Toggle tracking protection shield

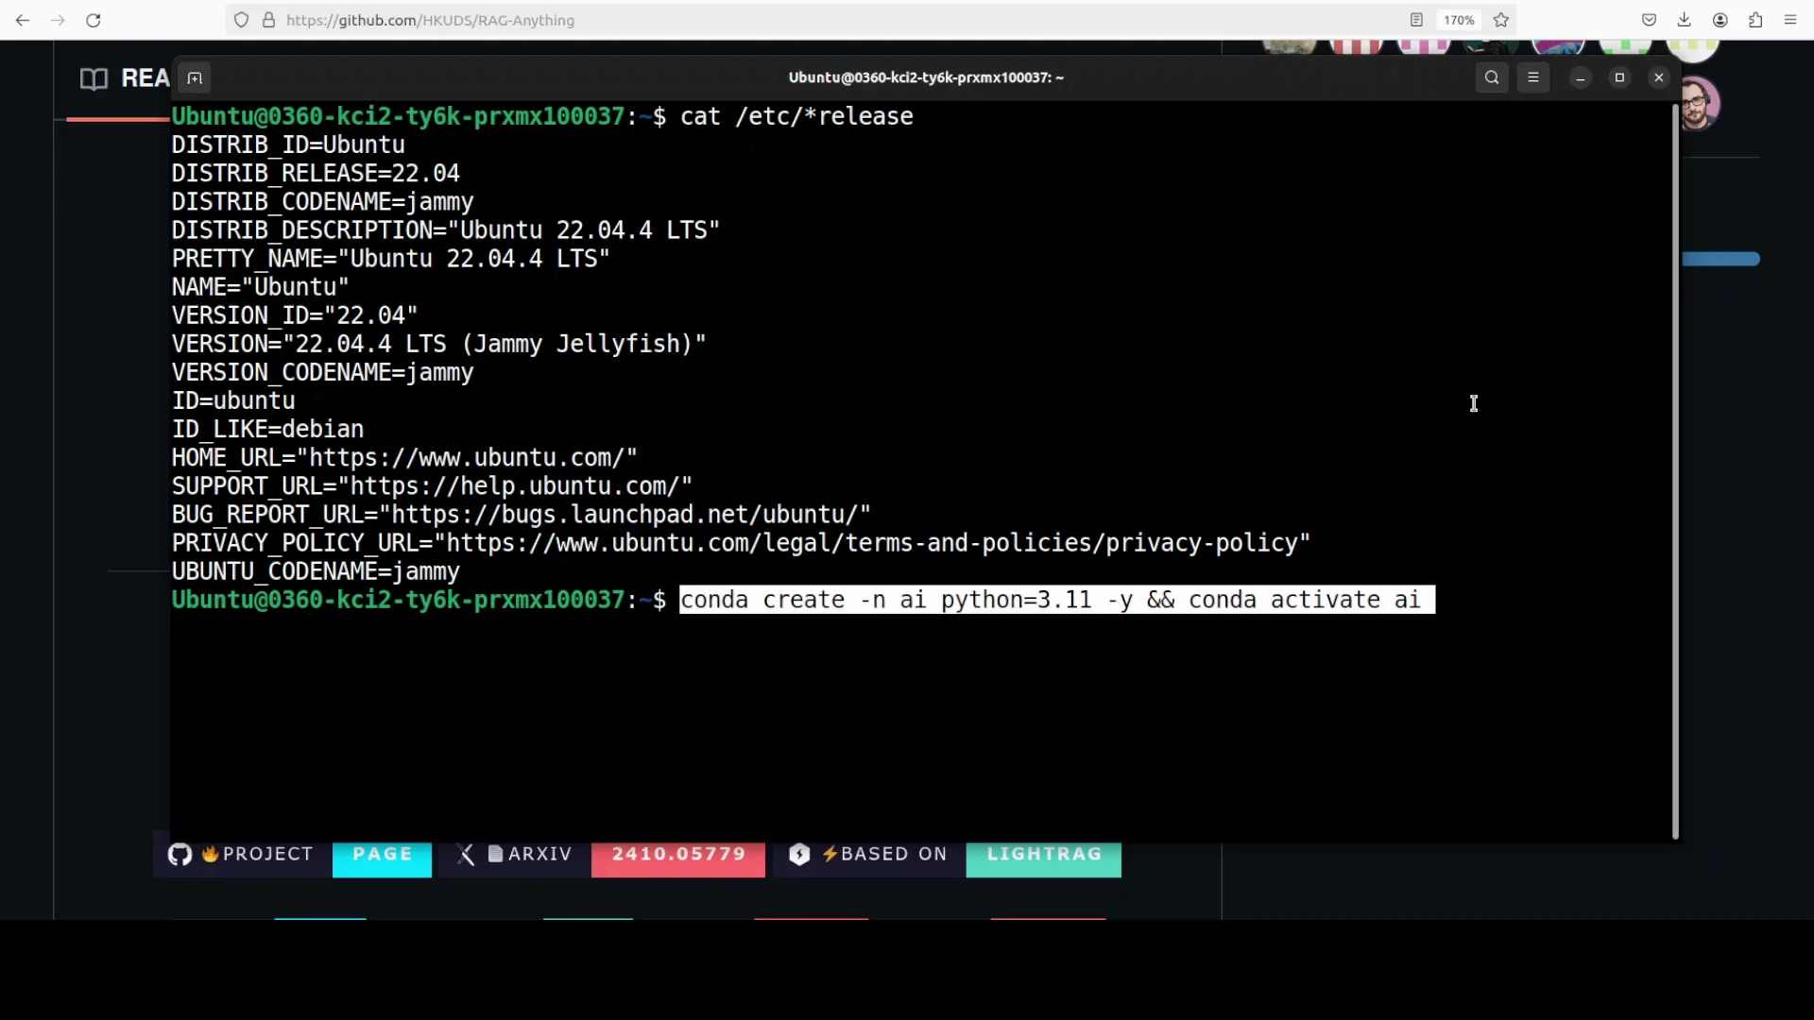click(x=242, y=20)
